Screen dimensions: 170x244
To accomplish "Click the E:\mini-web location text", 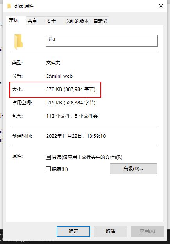I will tap(59, 76).
